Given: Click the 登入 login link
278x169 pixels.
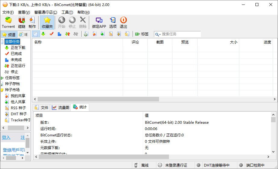Looking at the screenshot, I should pyautogui.click(x=6, y=138).
